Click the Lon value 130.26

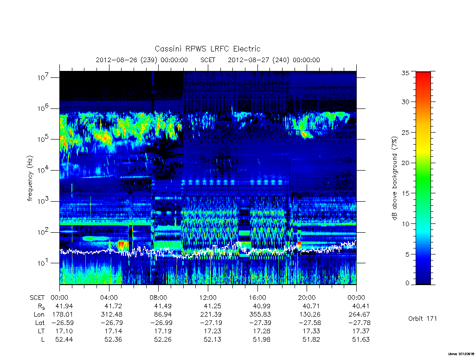tap(310, 315)
